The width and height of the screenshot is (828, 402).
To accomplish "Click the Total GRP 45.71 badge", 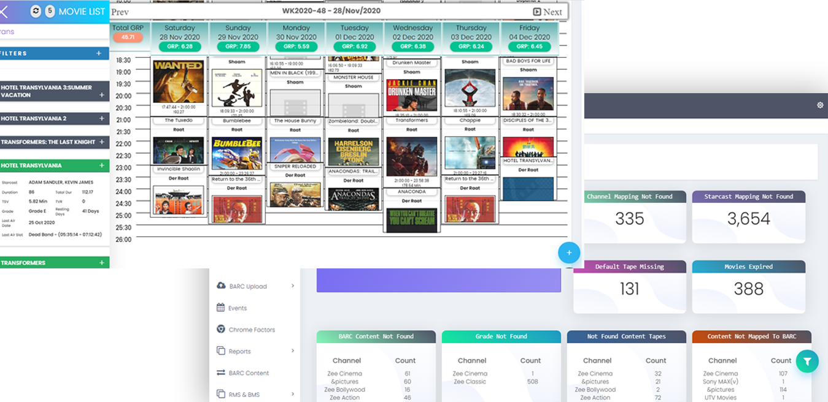I will click(x=128, y=37).
